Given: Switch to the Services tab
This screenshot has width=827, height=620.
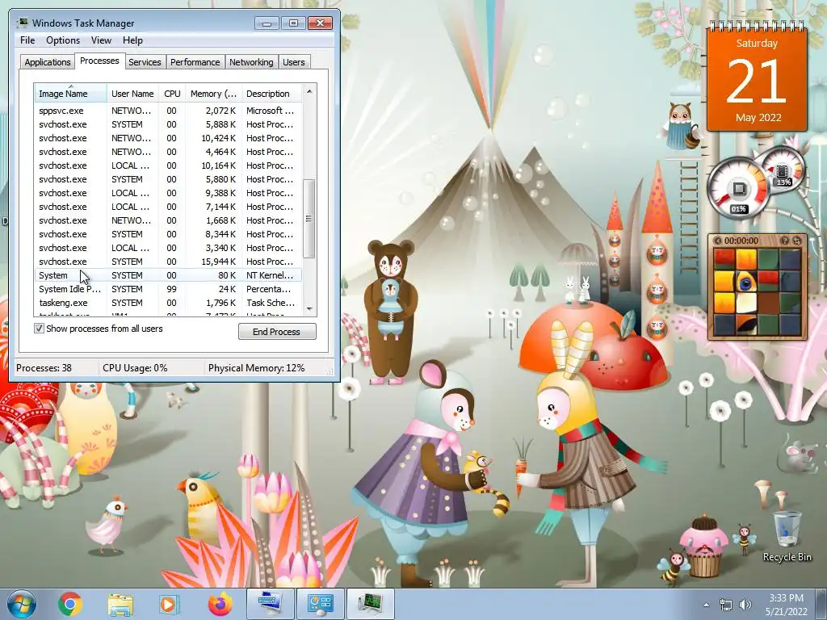Looking at the screenshot, I should (145, 61).
